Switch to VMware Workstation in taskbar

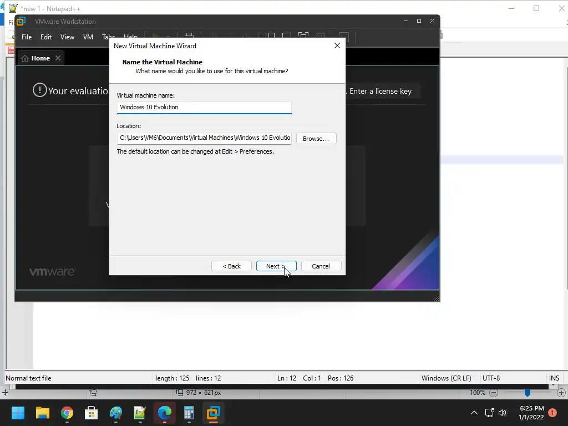coord(214,413)
